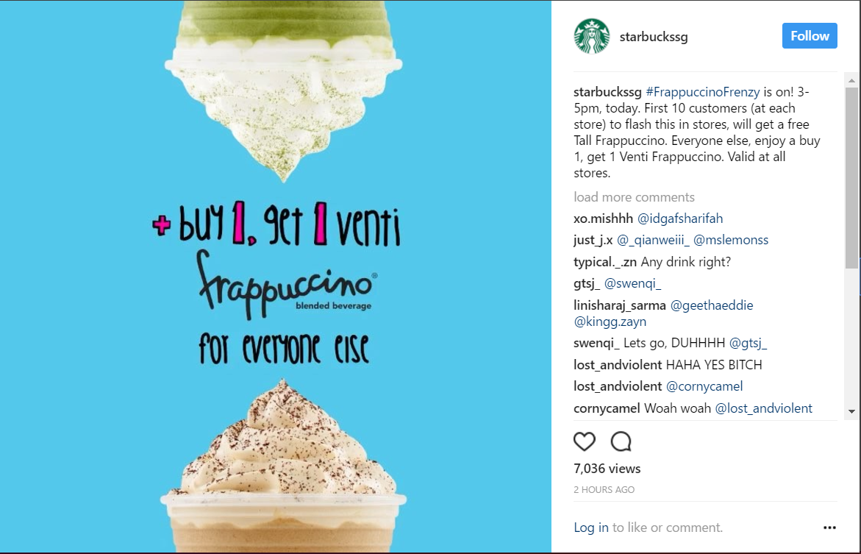The height and width of the screenshot is (554, 861).
Task: Click the Frappuccino promo video image
Action: [276, 277]
